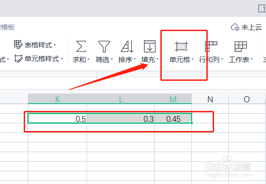
Task: Select the cell containing 0.3
Action: 121,118
